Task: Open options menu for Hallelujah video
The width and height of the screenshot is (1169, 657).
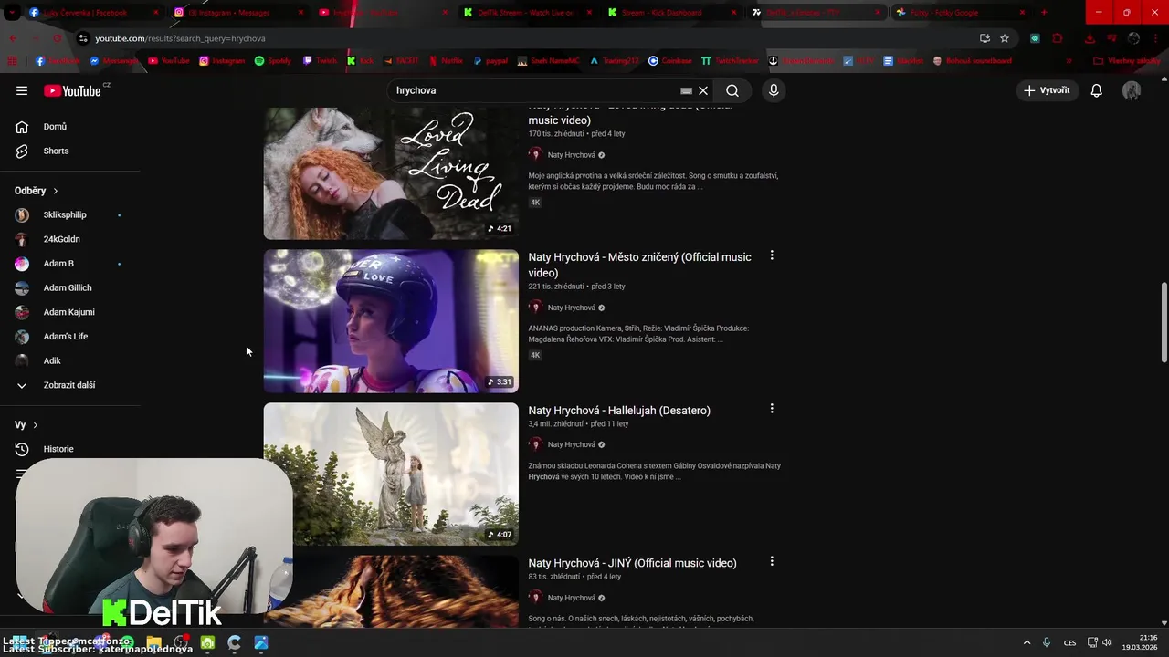Action: tap(772, 409)
